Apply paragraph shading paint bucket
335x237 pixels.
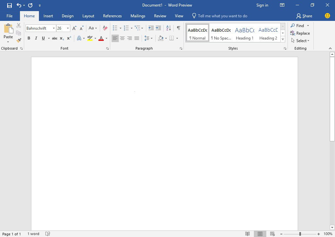[161, 38]
